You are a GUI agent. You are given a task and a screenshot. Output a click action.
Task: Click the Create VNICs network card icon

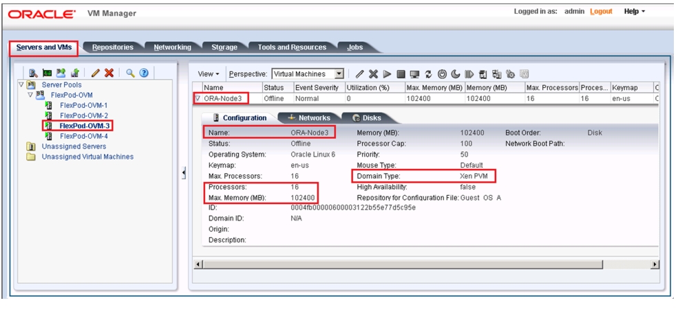[x=47, y=73]
